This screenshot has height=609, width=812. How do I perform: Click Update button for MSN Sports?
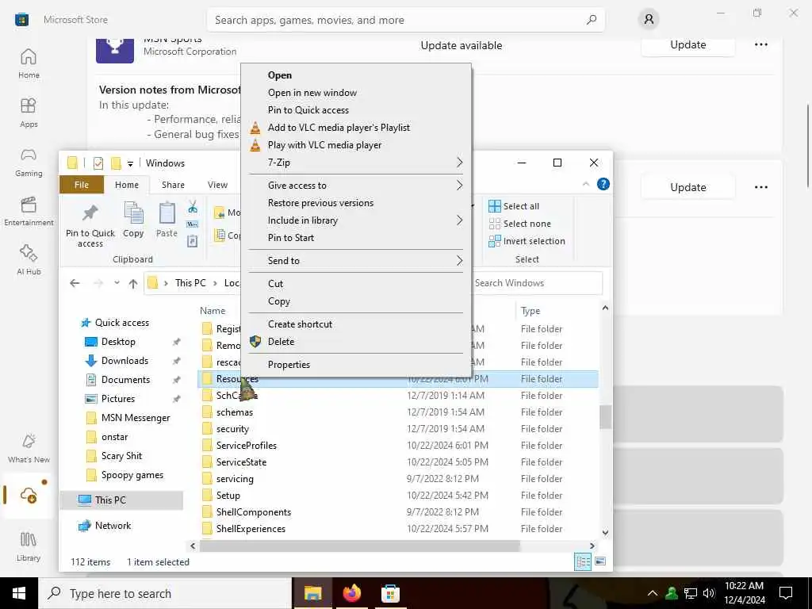pyautogui.click(x=688, y=44)
